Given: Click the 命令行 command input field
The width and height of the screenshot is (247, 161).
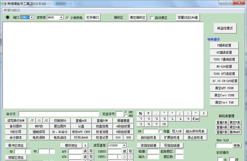Looking at the screenshot, I should tap(58, 114).
